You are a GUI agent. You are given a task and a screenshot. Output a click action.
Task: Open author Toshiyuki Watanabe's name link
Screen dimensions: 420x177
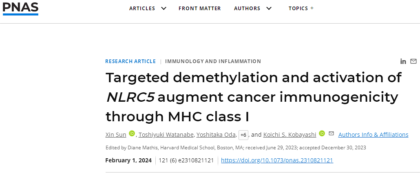point(166,135)
